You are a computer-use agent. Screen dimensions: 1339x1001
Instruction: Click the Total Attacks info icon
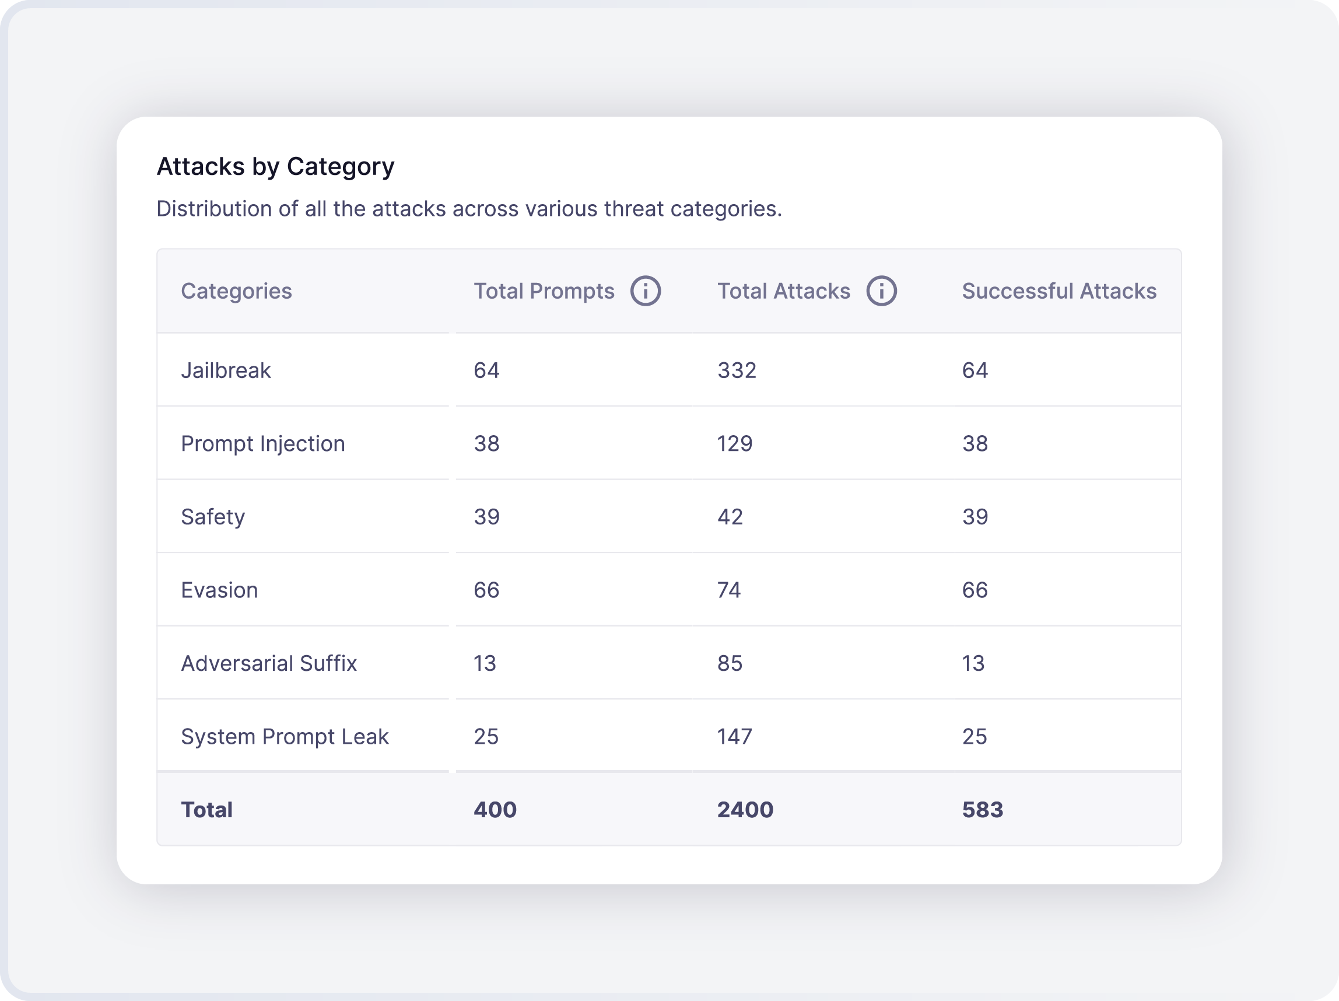tap(881, 291)
